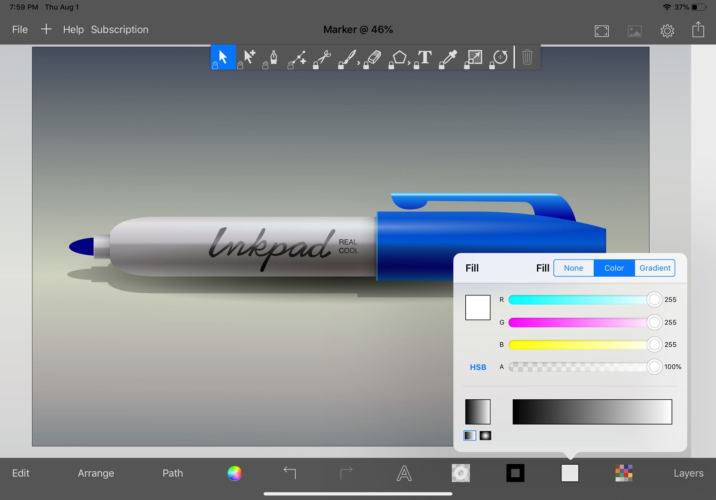Open shadow and opacity settings icon
This screenshot has width=716, height=500.
461,473
